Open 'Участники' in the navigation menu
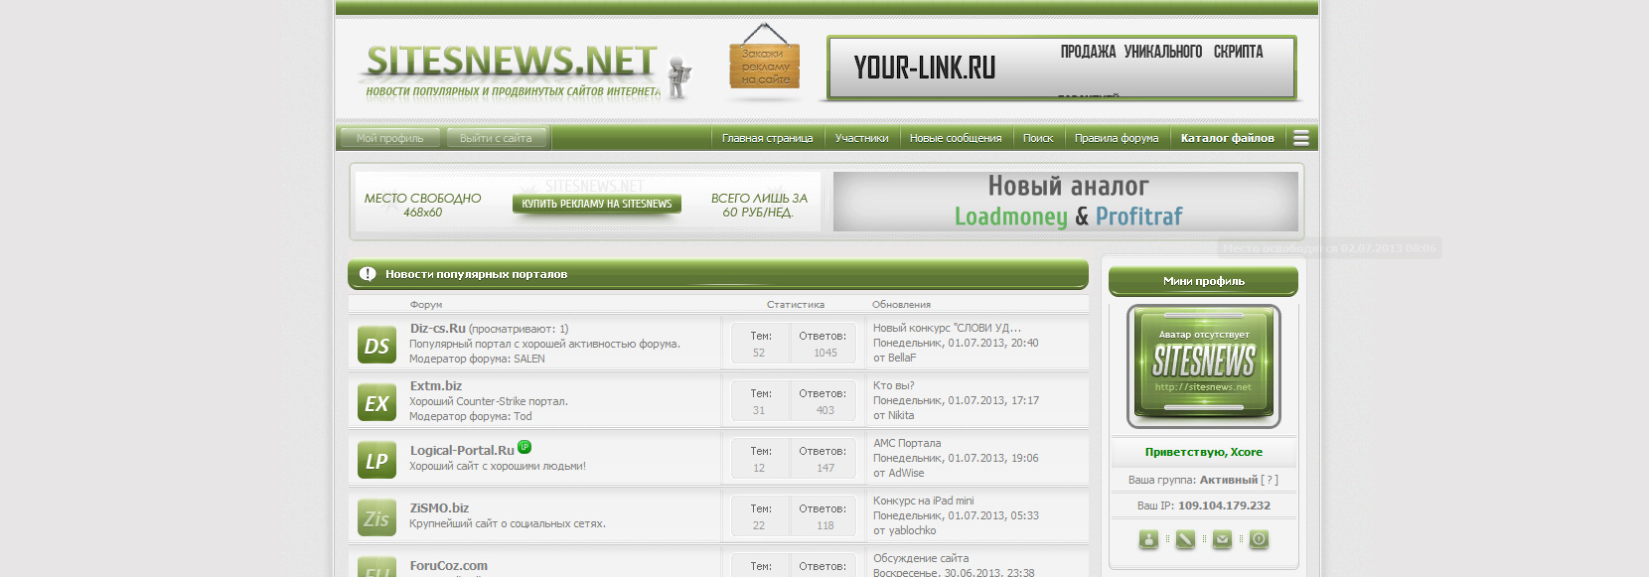Viewport: 1649px width, 577px height. tap(861, 138)
